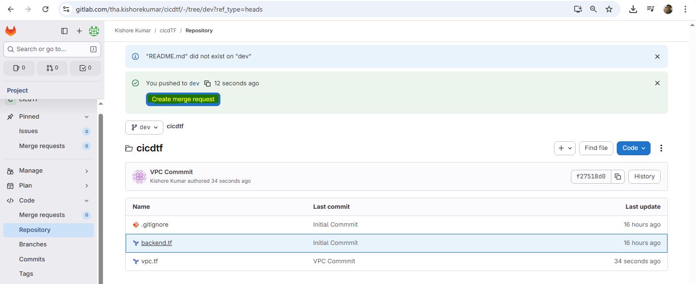Copy the dev branch name icon

207,83
